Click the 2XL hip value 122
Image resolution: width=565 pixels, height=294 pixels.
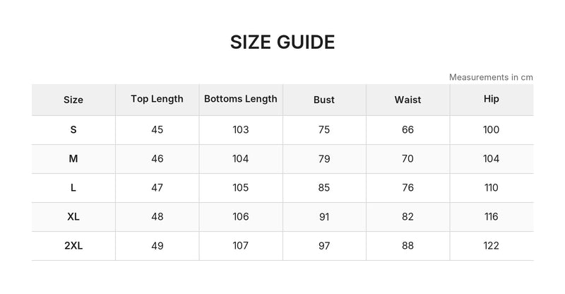click(491, 246)
